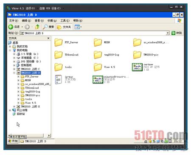Click the green Back arrow button
Viewport: 191px width, 155px height.
pyautogui.click(x=11, y=27)
